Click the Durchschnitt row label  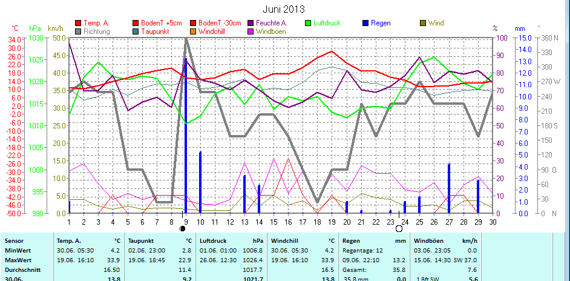point(21,270)
